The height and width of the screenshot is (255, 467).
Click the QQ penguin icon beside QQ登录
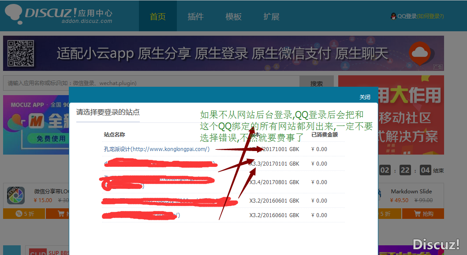click(393, 16)
